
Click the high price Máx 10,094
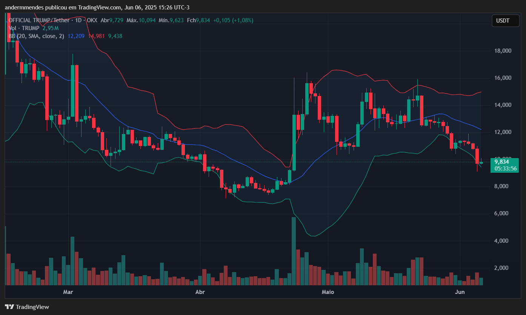[x=141, y=20]
